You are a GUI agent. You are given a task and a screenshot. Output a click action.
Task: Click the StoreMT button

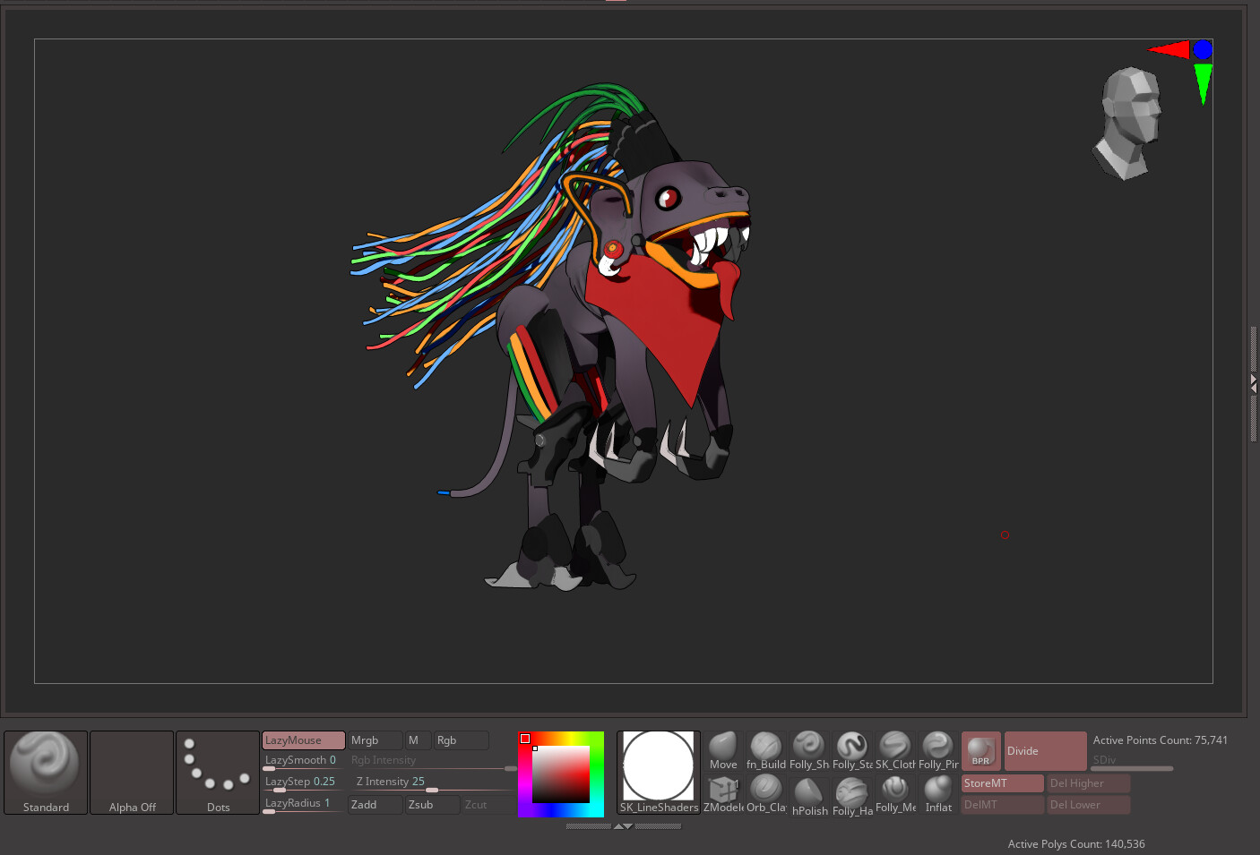pos(1002,783)
